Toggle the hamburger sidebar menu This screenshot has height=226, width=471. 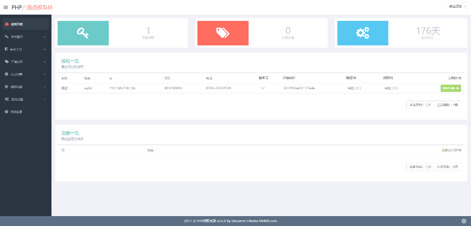click(x=6, y=7)
